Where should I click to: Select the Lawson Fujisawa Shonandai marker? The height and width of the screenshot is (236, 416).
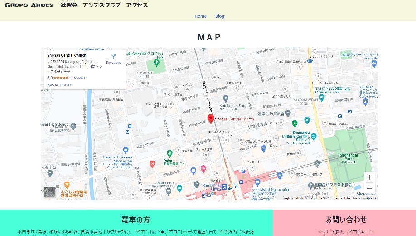click(x=126, y=150)
